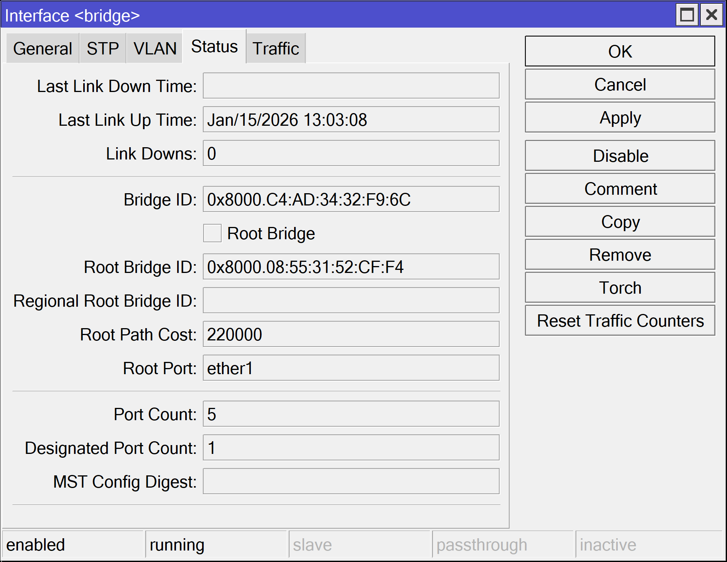Apply the current bridge settings

point(619,117)
